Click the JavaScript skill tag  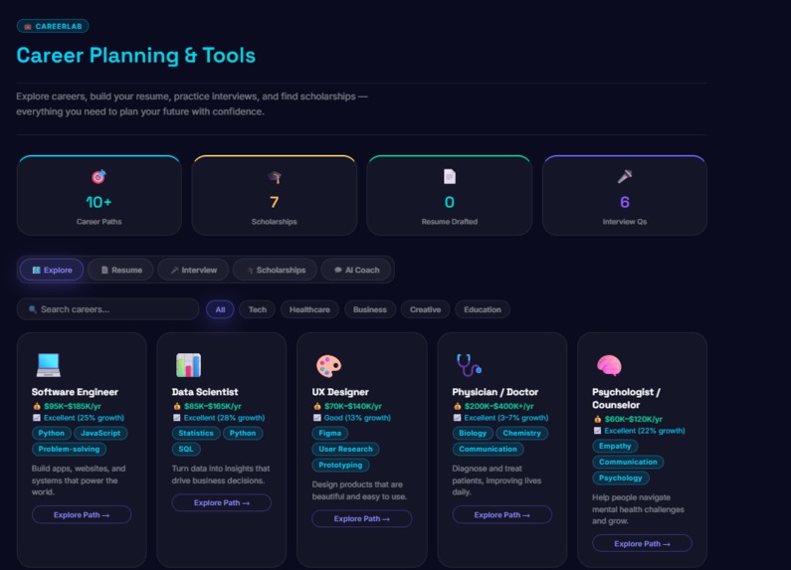pos(100,433)
